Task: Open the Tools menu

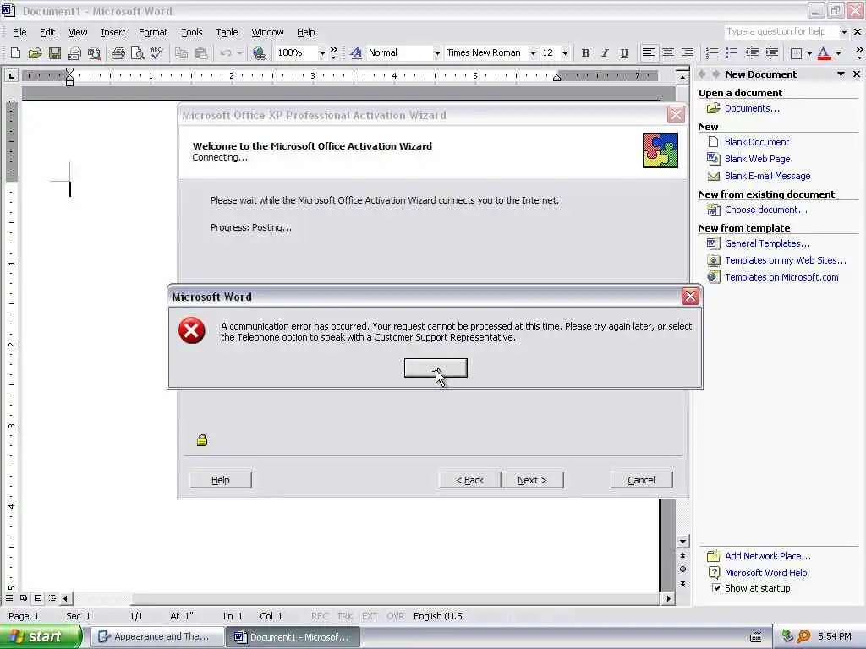Action: pos(192,32)
